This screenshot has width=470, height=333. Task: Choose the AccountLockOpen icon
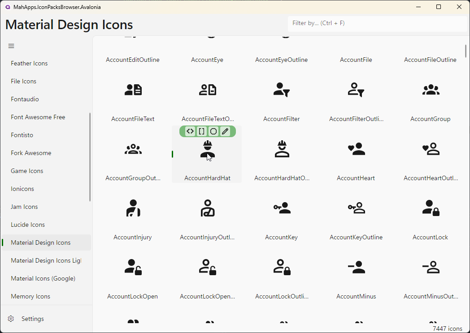click(x=133, y=267)
